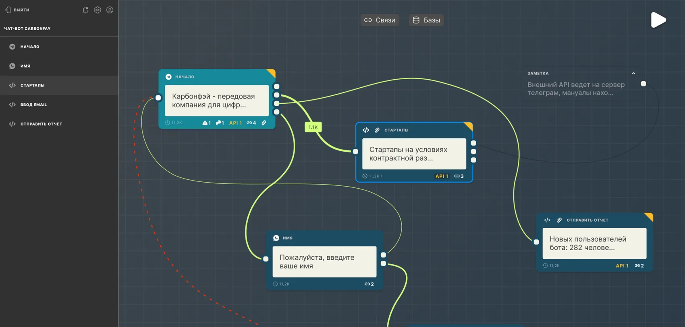The height and width of the screenshot is (327, 685).
Task: Click the message text field in Имя node
Action: point(324,262)
